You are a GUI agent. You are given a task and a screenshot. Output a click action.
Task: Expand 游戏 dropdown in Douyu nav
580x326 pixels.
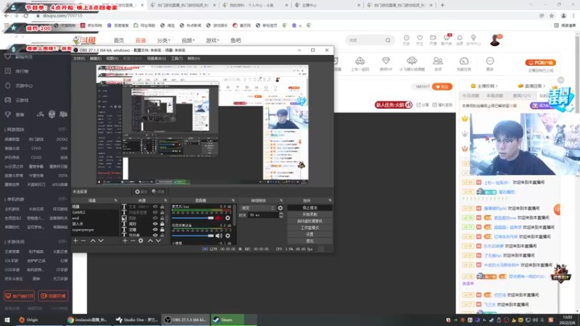point(212,41)
